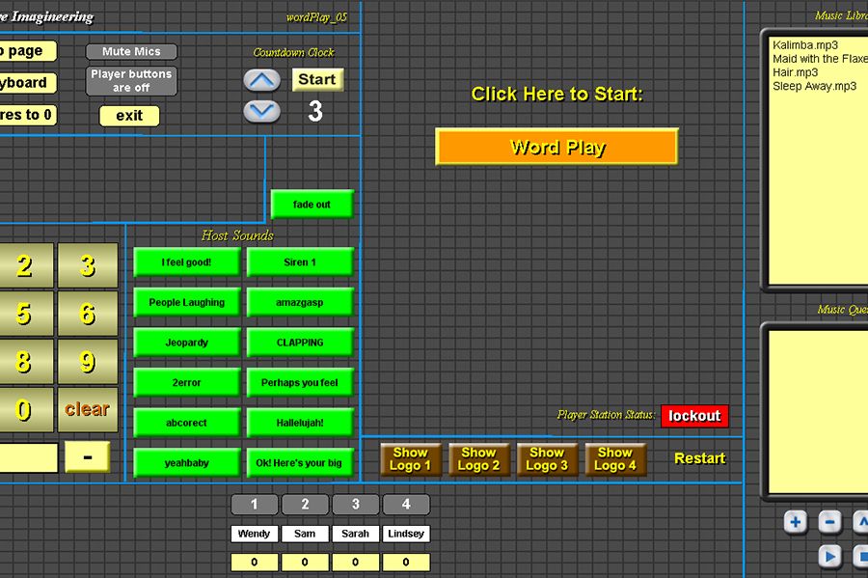
Task: Toggle Mute Mics
Action: (131, 52)
